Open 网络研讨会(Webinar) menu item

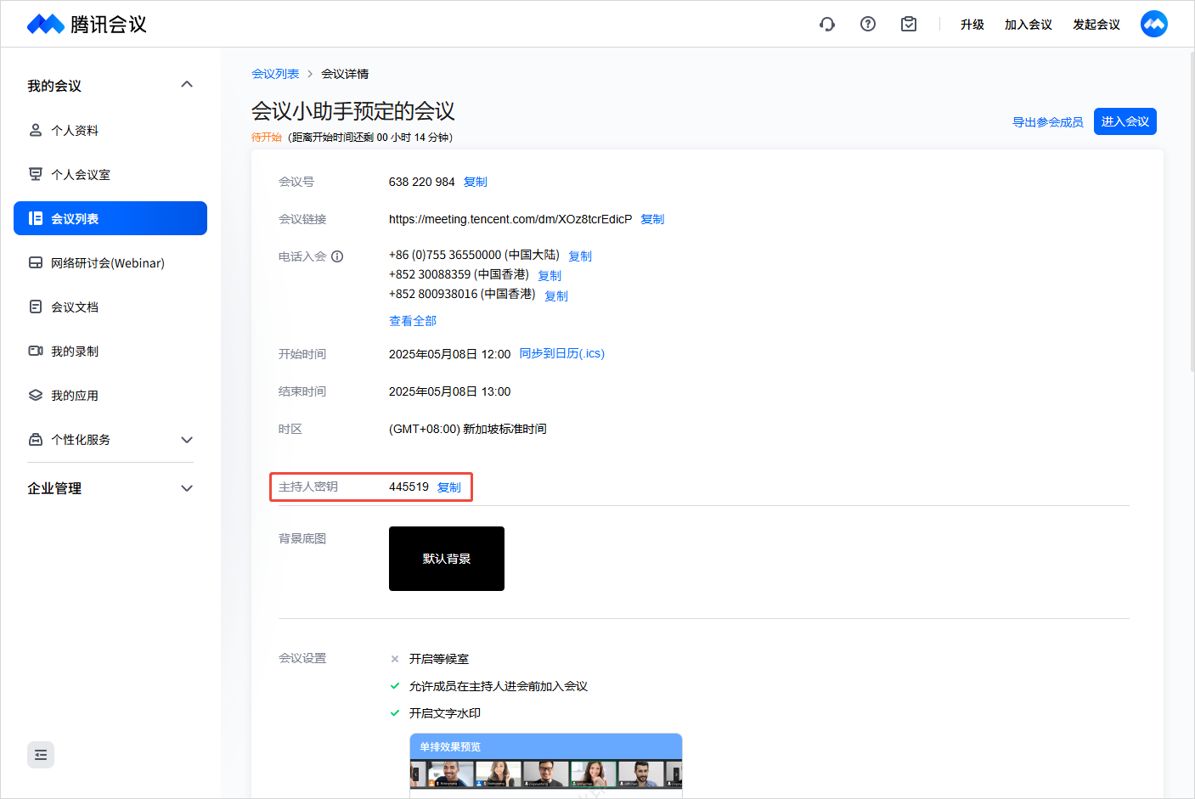coord(110,262)
